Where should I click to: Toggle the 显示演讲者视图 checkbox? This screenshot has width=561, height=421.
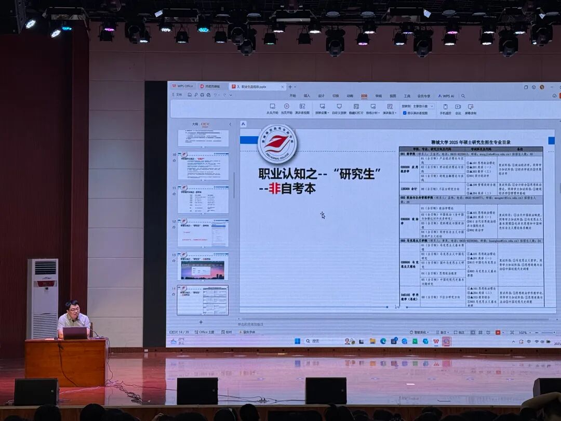coord(405,113)
